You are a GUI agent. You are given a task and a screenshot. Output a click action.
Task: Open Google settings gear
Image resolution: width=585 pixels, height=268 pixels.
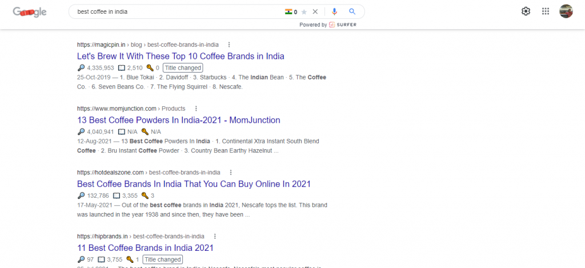[526, 11]
